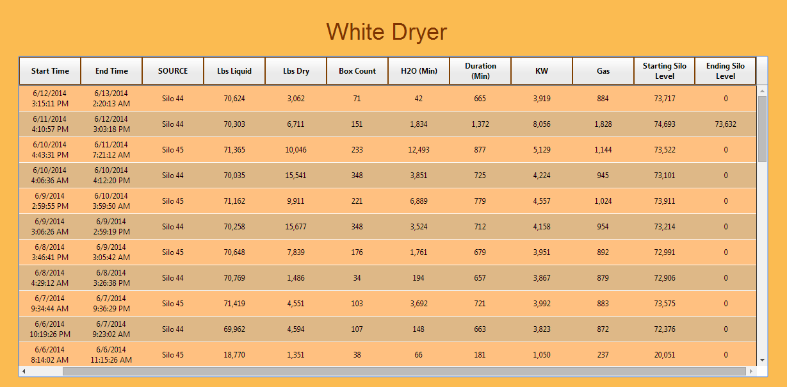This screenshot has width=787, height=387.
Task: Click the horizontal scrollbar left arrow
Action: (24, 371)
